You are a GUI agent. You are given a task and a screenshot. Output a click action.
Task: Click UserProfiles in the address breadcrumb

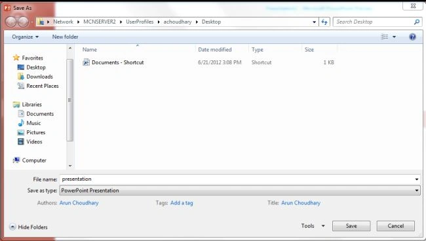140,22
